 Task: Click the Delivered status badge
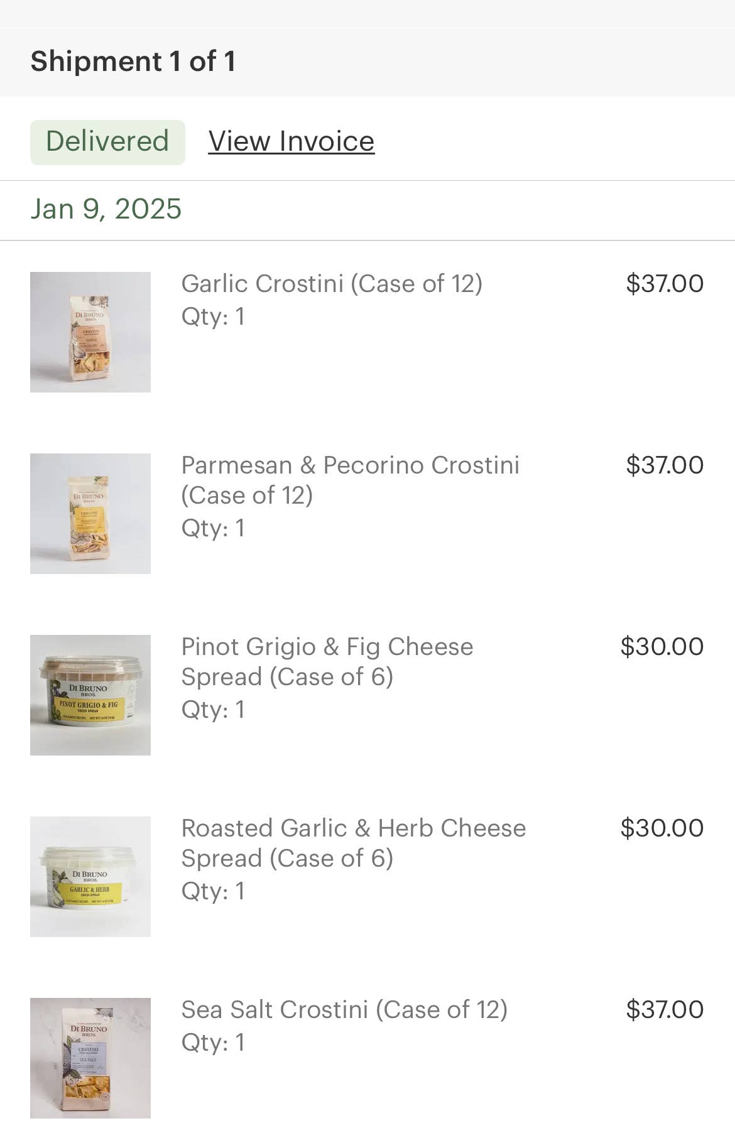point(107,142)
